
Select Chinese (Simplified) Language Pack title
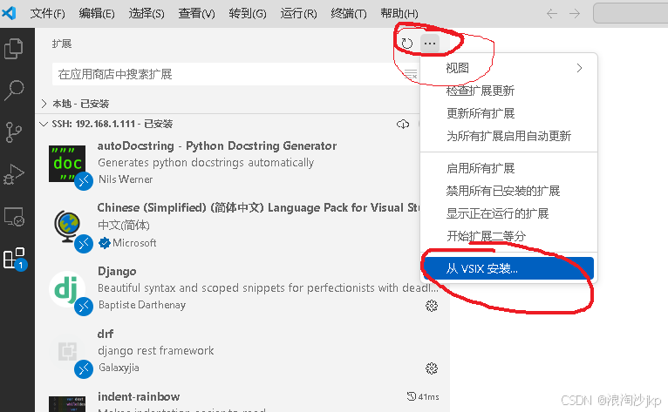[x=259, y=207]
